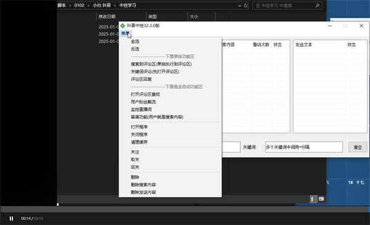Click the 滑动次数 column header
This screenshot has height=225, width=370.
pyautogui.click(x=261, y=45)
